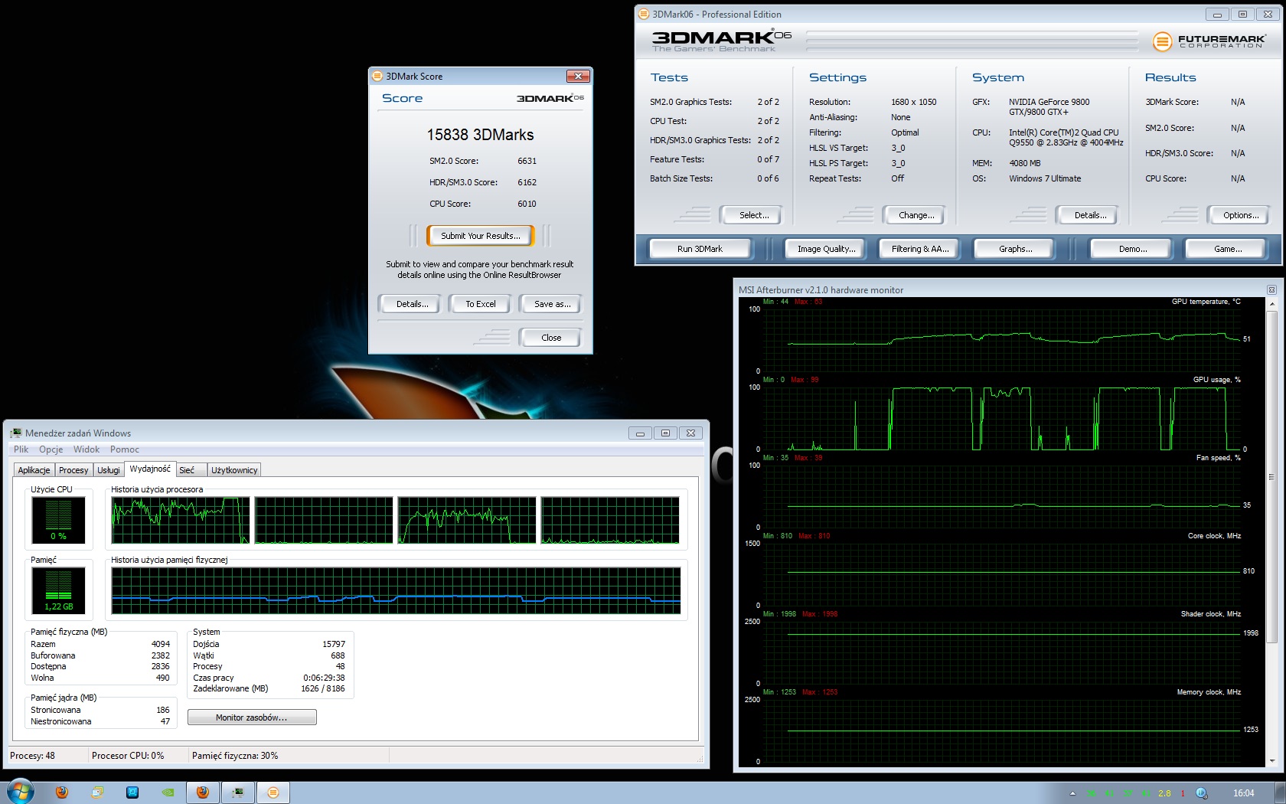Open the Widok menu in Task Manager
The image size is (1286, 804).
86,449
